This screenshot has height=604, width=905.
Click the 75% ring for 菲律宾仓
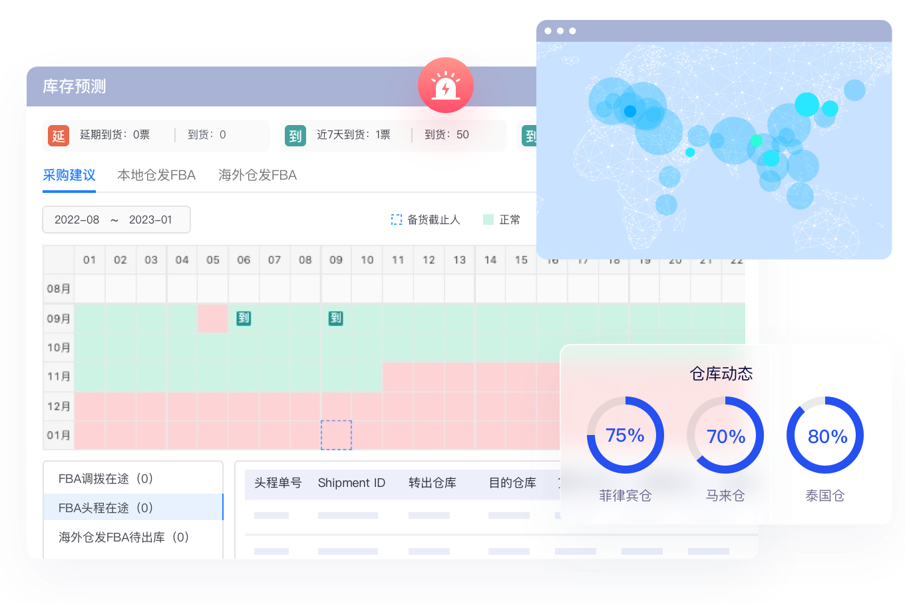[x=625, y=436]
